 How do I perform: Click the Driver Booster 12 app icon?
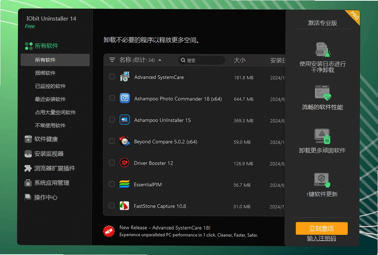[x=125, y=163]
